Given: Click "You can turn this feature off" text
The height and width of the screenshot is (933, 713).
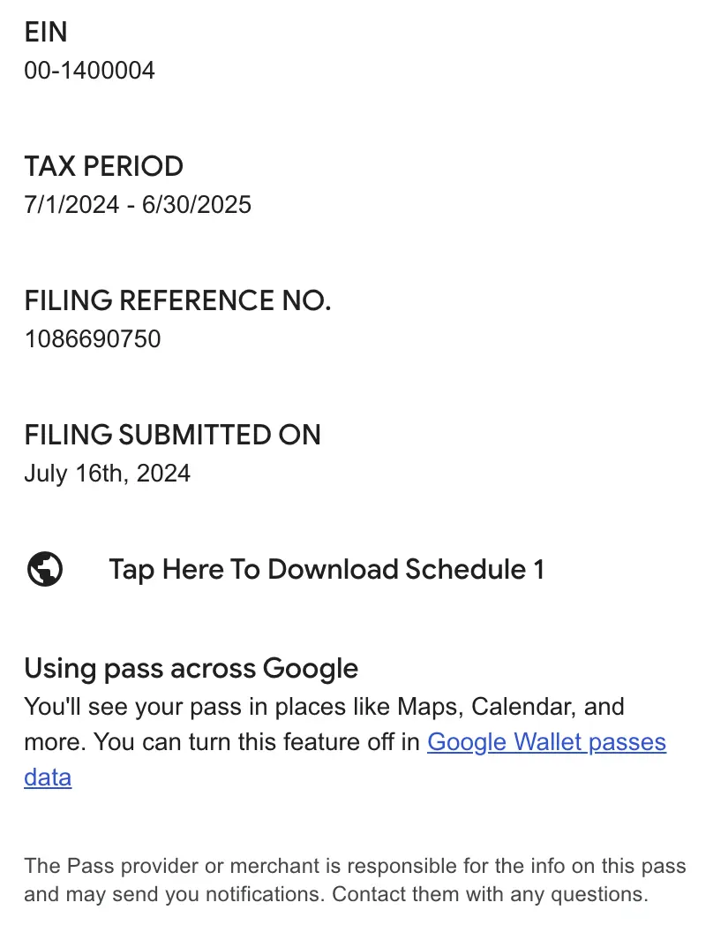Looking at the screenshot, I should (x=256, y=742).
